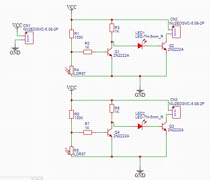The image size is (210, 180).
Task: Click the CN2 designator label
Action: (x=174, y=19)
